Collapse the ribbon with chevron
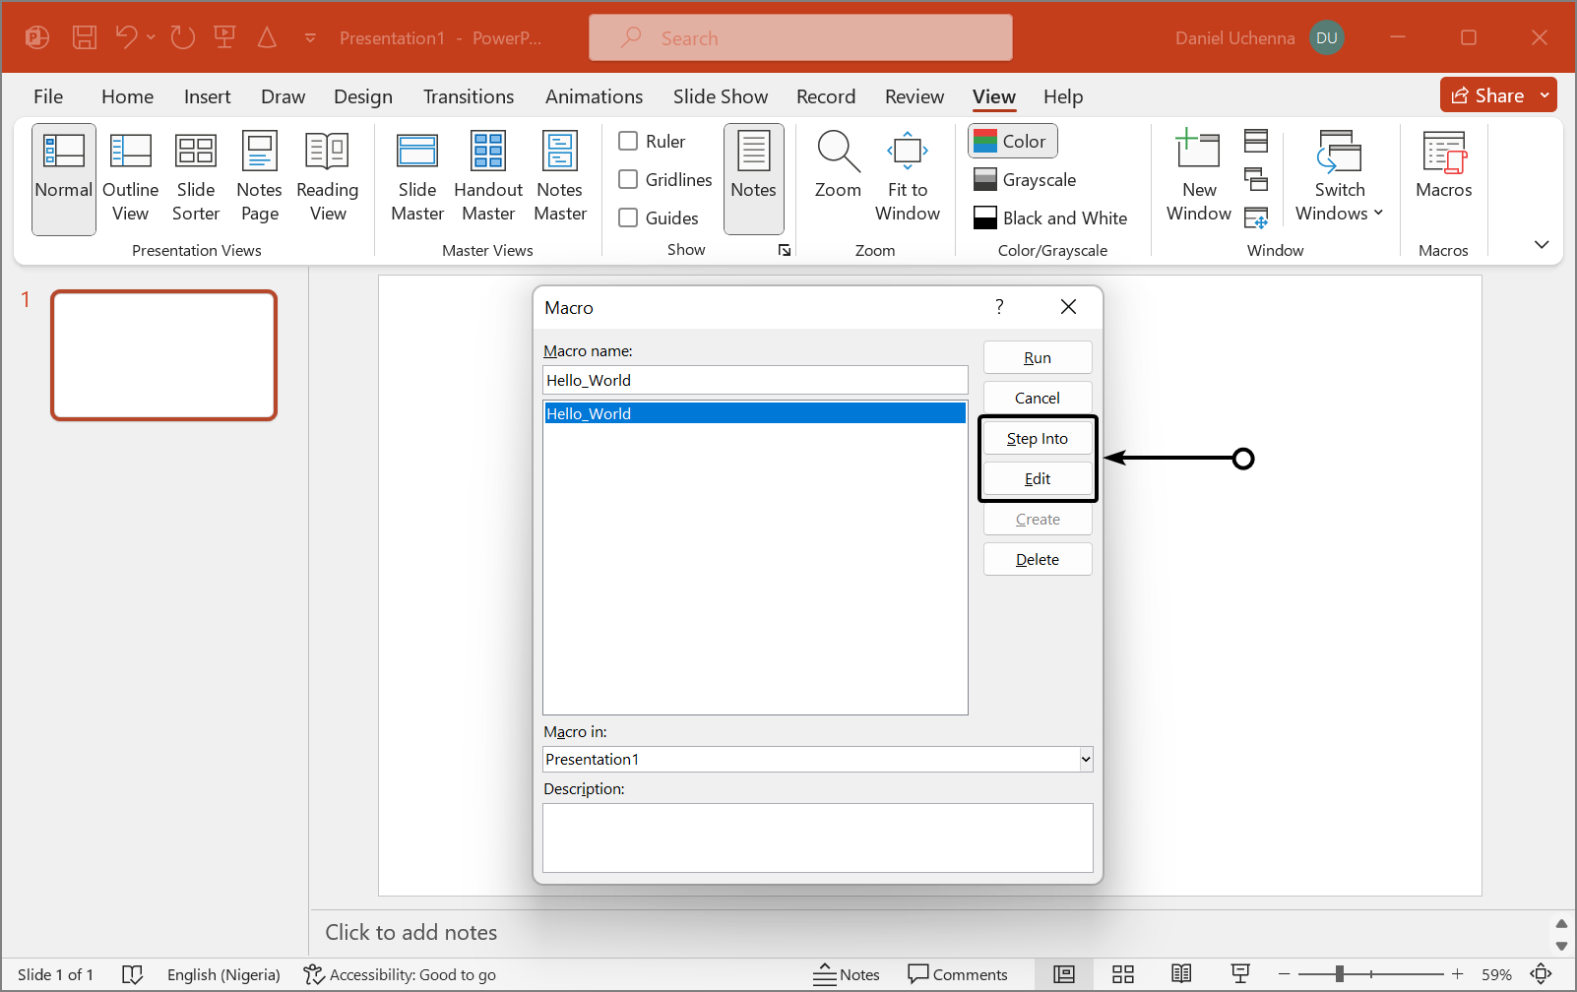This screenshot has height=992, width=1577. 1542,244
